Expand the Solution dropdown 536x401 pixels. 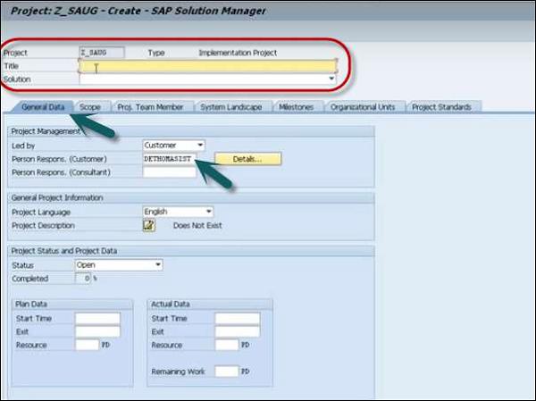pos(208,79)
